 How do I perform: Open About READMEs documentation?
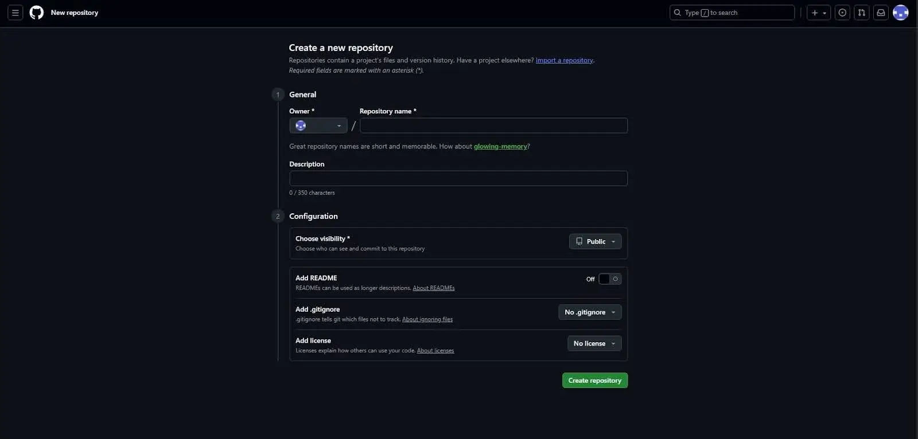(x=433, y=288)
